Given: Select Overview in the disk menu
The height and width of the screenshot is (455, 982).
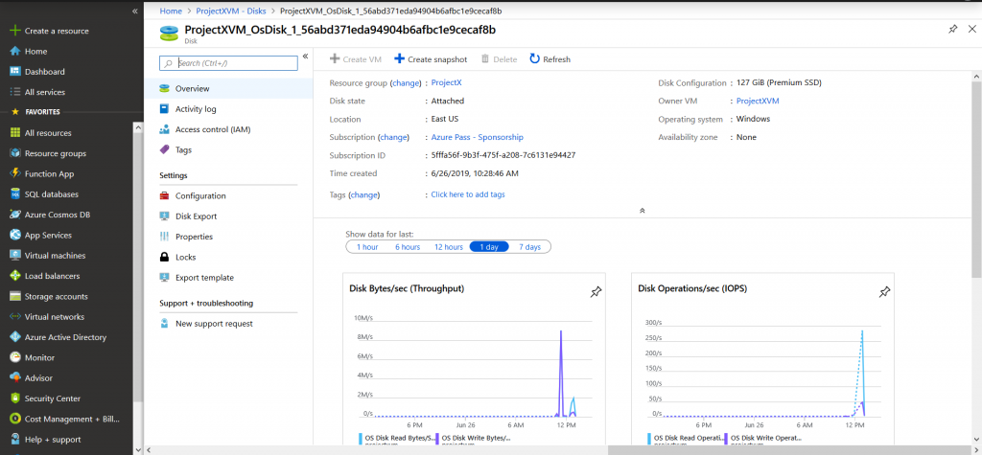Looking at the screenshot, I should tap(228, 89).
